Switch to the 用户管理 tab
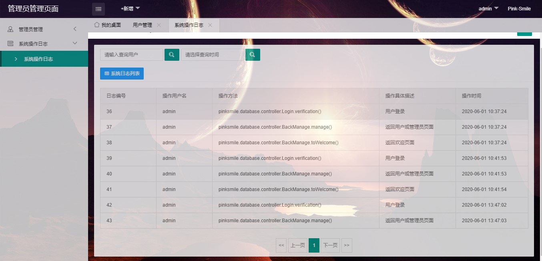The image size is (542, 261). click(143, 24)
